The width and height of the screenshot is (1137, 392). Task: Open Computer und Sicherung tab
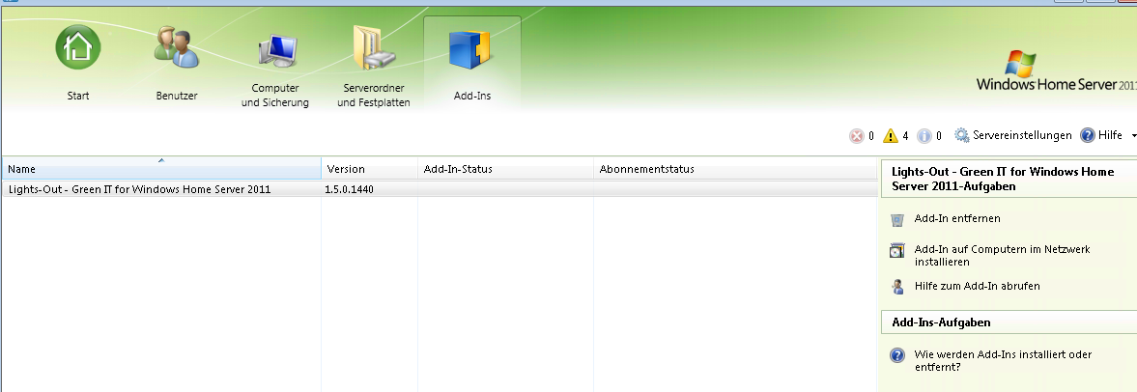point(274,64)
